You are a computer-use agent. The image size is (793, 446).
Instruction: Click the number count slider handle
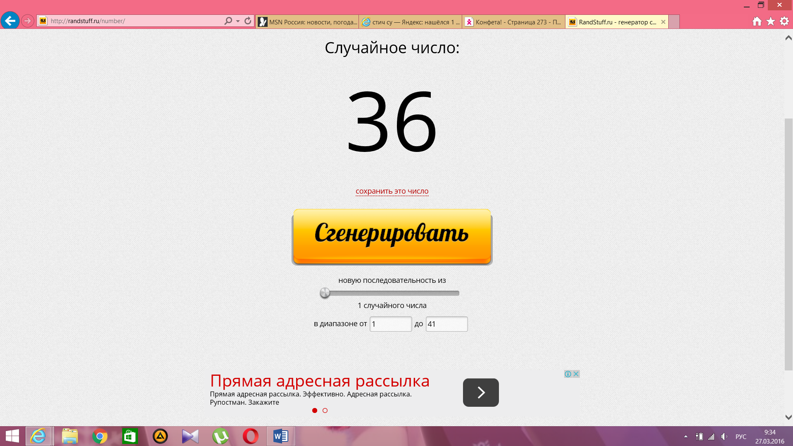pos(325,293)
